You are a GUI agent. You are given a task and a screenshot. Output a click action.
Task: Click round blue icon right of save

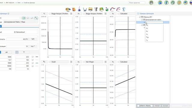[160, 3]
